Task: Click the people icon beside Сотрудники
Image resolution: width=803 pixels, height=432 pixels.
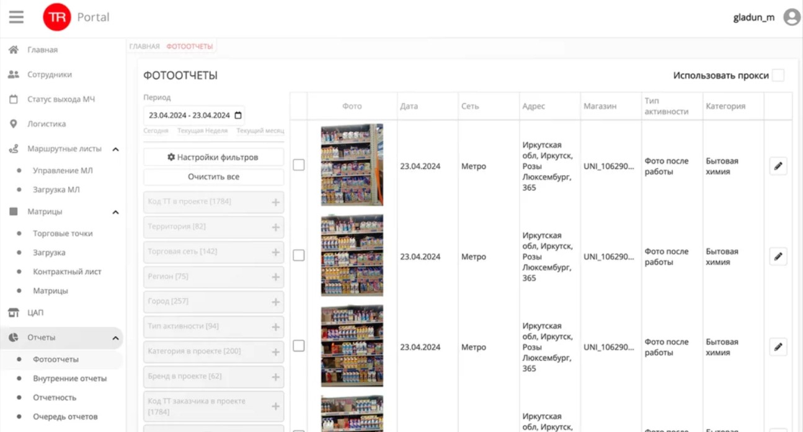Action: click(14, 74)
